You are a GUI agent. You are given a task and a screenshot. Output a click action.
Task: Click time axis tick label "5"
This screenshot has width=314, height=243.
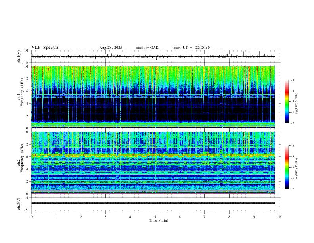(155, 217)
